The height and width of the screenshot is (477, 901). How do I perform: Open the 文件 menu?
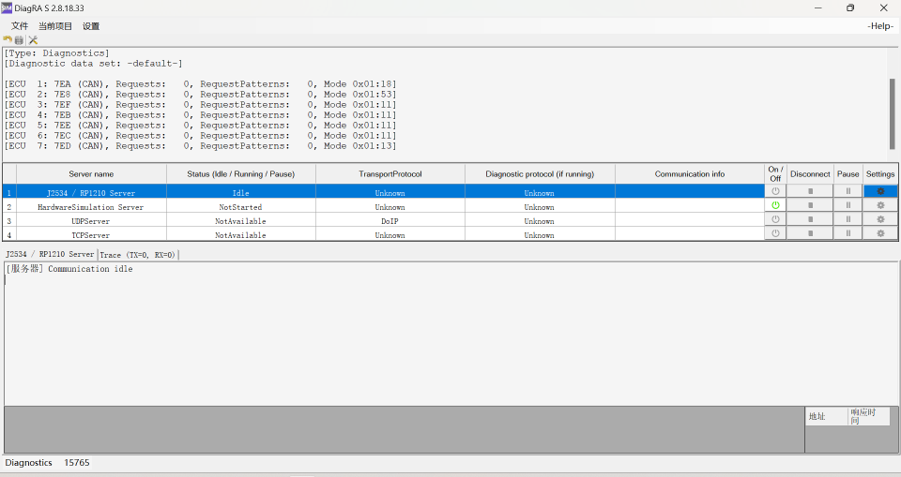20,26
